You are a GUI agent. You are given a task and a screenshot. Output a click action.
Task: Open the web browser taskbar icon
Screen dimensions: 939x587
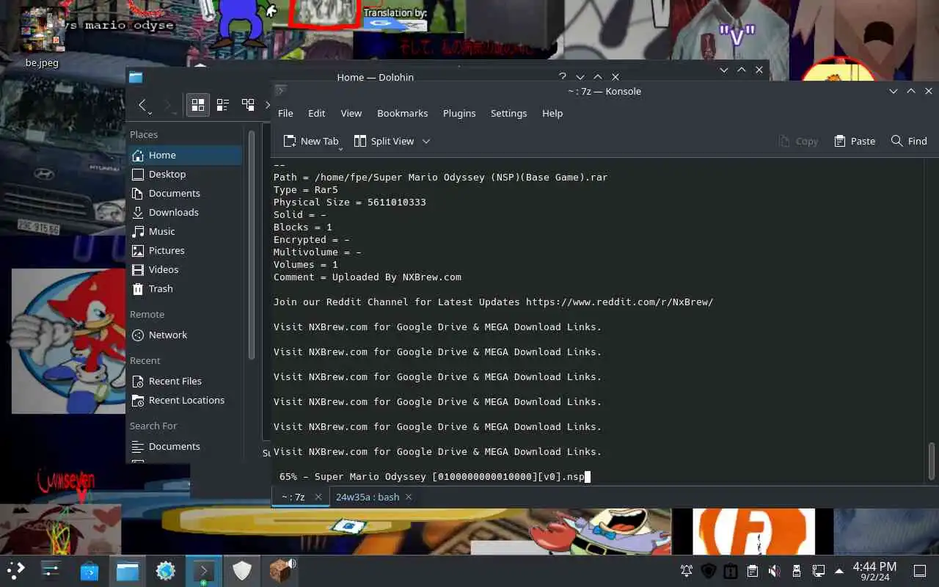(x=166, y=570)
